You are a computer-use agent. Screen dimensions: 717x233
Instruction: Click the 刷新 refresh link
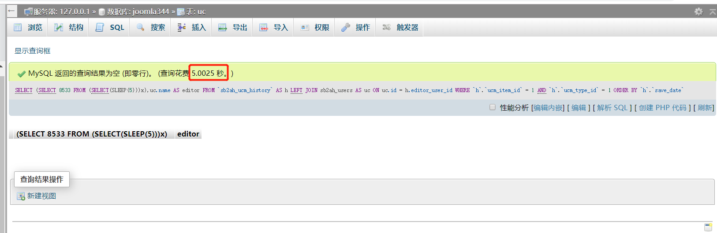tap(705, 107)
